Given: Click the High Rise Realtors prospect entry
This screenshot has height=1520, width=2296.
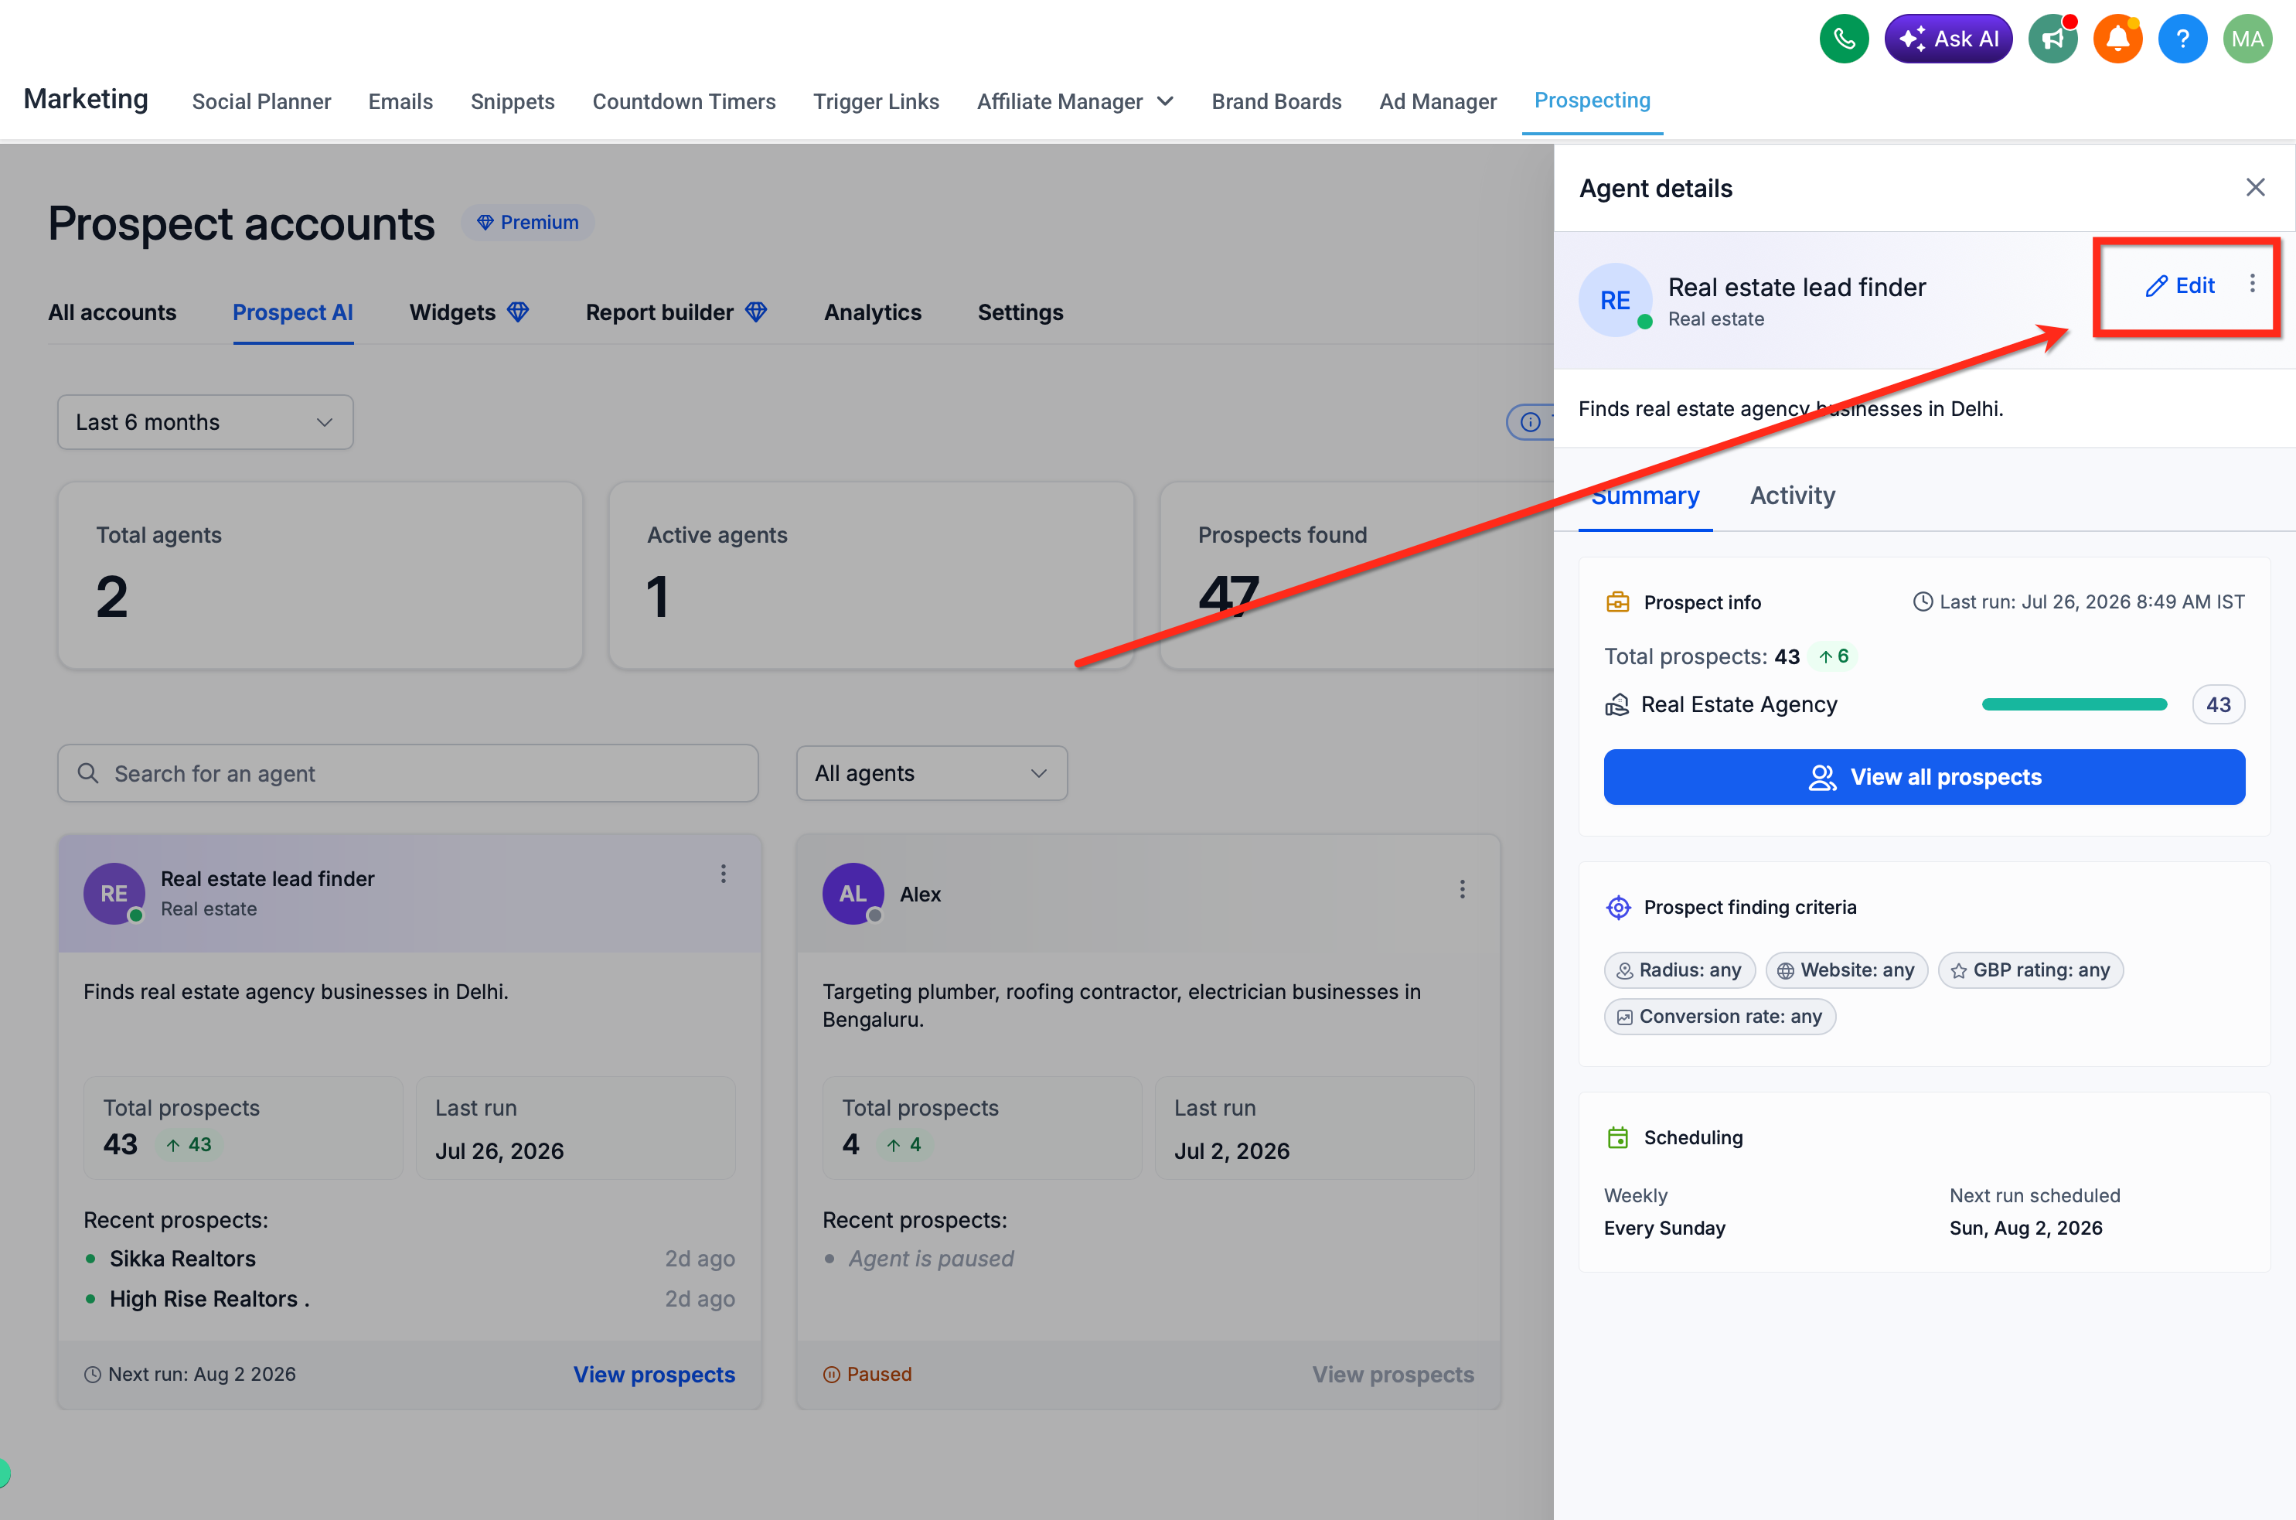Looking at the screenshot, I should (210, 1299).
